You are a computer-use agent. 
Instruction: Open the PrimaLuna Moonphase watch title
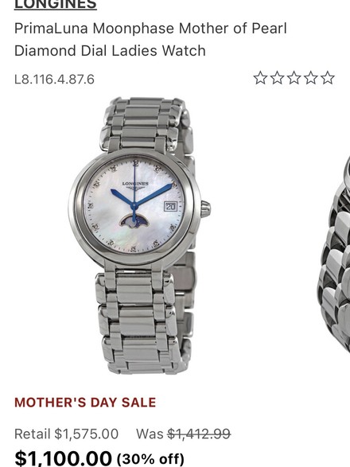point(150,39)
